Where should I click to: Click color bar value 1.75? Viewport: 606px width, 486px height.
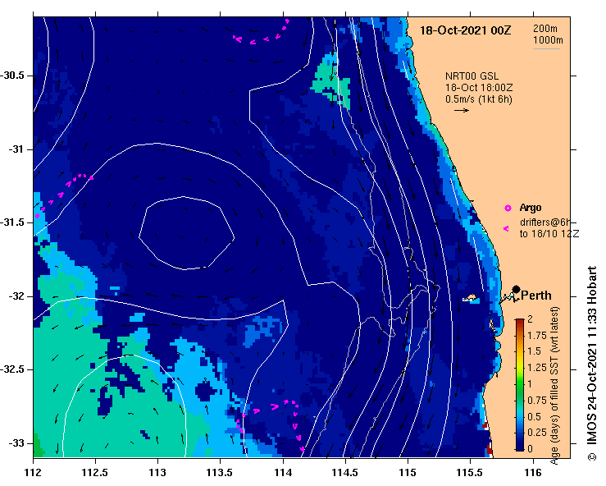537,335
